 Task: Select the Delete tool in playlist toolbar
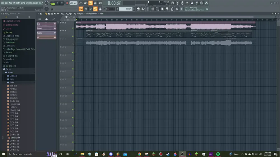pos(52,14)
